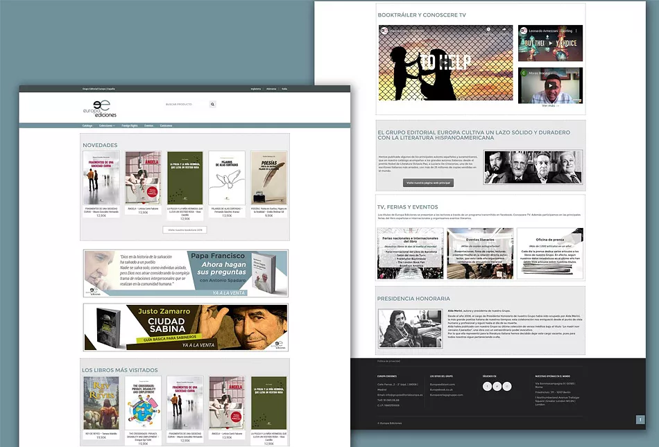Open the options dots on Castling video
Viewport: 659px width, 447px height.
[x=576, y=30]
